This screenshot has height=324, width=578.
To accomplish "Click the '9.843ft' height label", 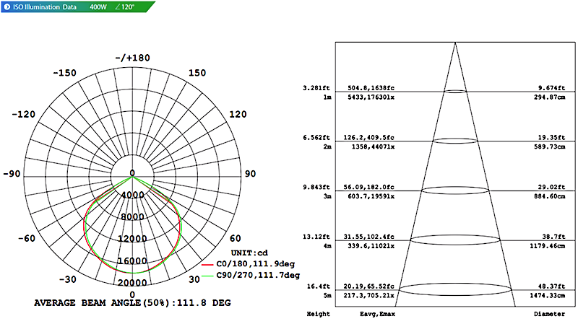I will [316, 188].
